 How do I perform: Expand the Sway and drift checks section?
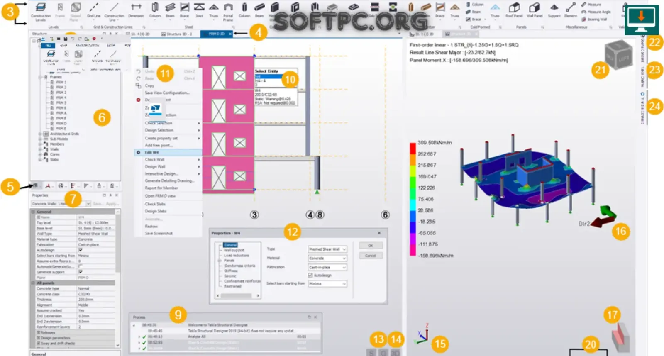39,343
